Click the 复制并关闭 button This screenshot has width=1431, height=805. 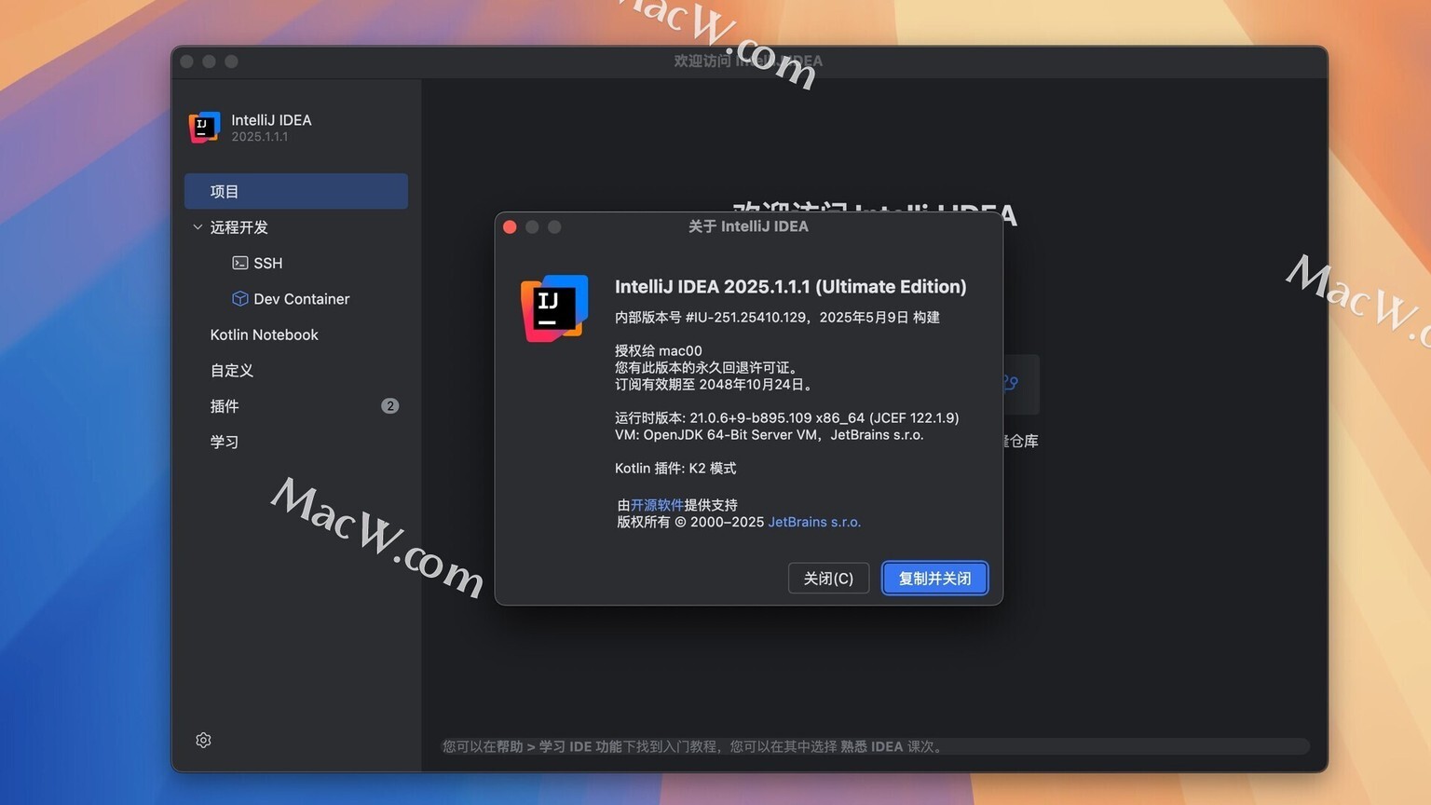coord(934,578)
